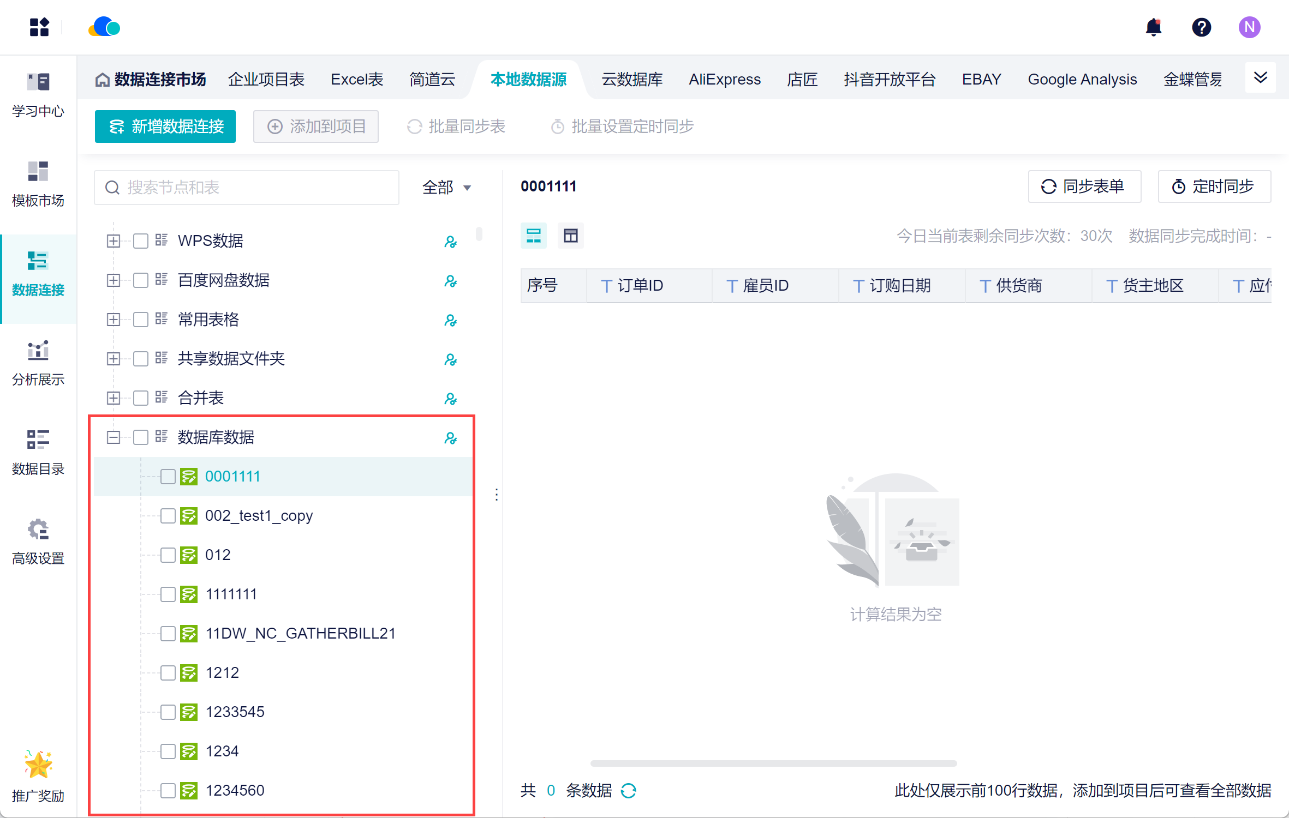
Task: Switch to the card list view icon
Action: [533, 236]
